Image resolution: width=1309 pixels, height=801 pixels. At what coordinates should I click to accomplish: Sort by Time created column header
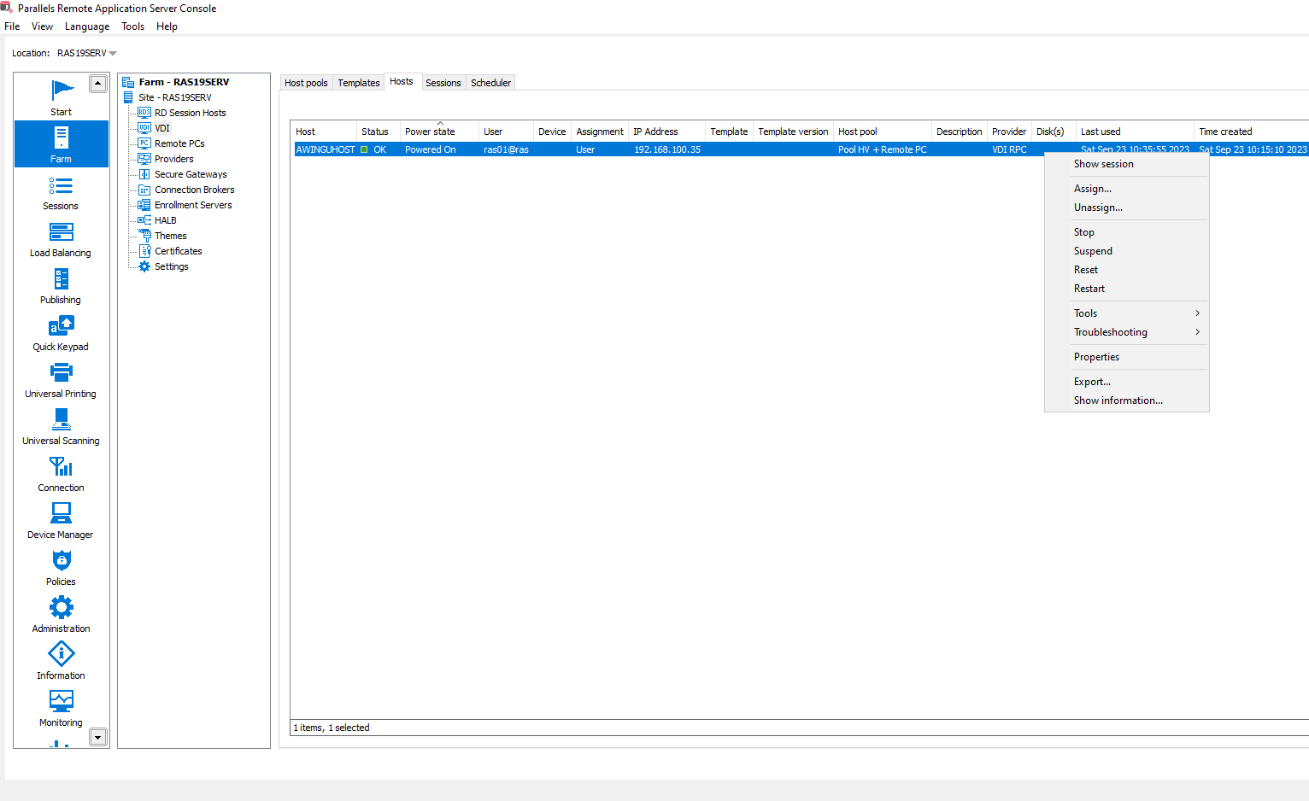click(x=1251, y=132)
